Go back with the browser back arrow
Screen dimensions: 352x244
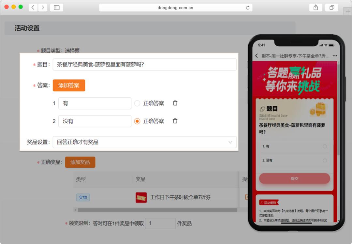coord(33,8)
